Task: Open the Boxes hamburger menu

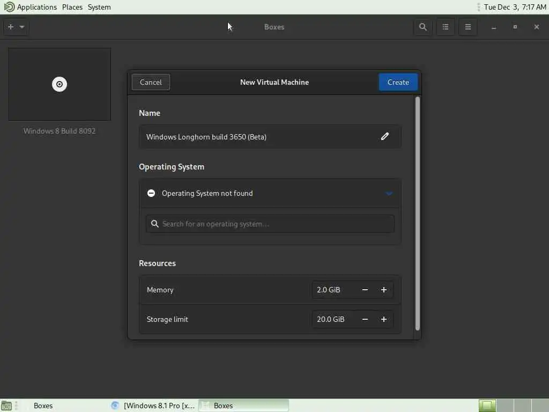Action: (468, 27)
